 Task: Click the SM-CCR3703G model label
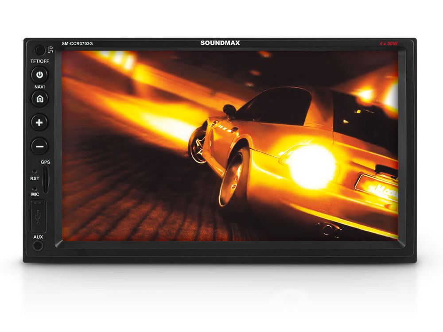pos(78,44)
